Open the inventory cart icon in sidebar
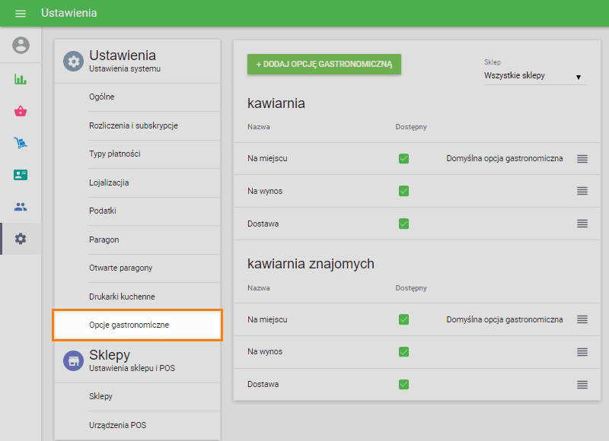The image size is (609, 441). pos(21,143)
